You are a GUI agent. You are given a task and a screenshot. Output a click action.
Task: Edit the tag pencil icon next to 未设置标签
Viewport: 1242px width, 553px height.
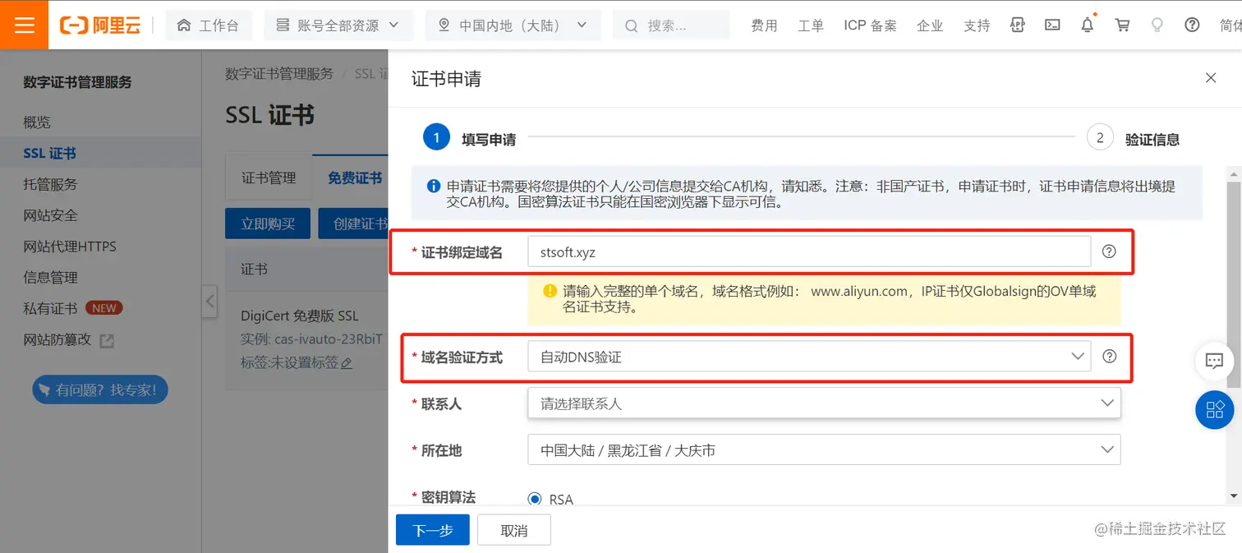pos(347,362)
